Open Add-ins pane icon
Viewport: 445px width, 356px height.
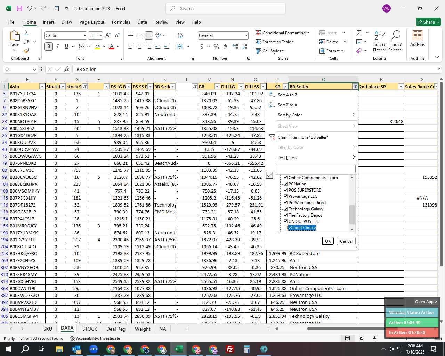(x=418, y=38)
